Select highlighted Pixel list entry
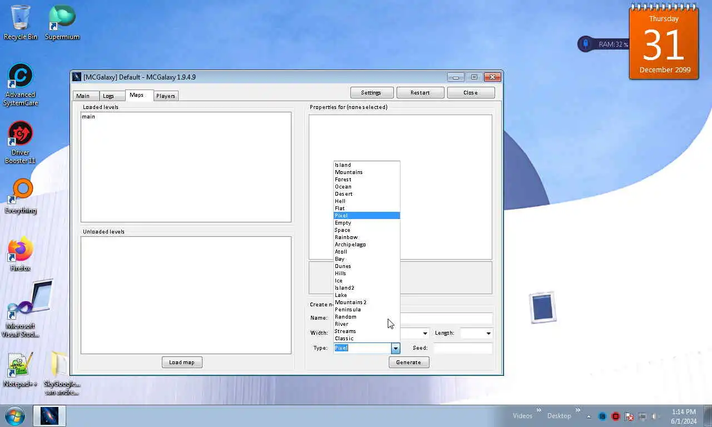Image resolution: width=712 pixels, height=427 pixels. [367, 216]
